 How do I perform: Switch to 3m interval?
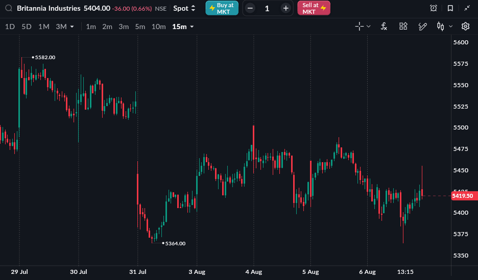click(x=124, y=27)
